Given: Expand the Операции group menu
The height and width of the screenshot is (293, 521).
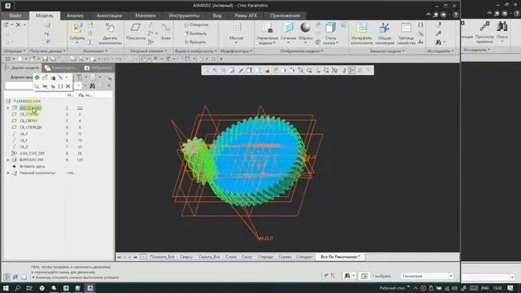Looking at the screenshot, I should (x=15, y=50).
